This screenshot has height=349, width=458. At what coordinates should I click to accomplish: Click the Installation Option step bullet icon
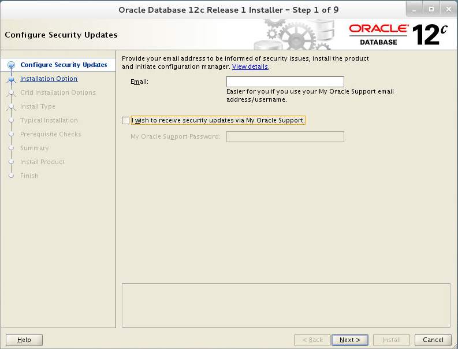tap(11, 79)
